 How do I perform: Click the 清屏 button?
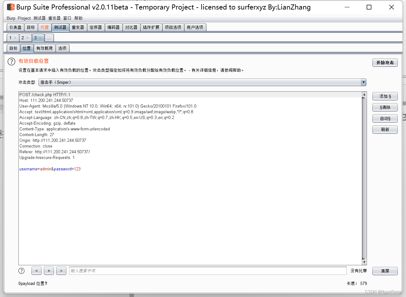[385, 271]
